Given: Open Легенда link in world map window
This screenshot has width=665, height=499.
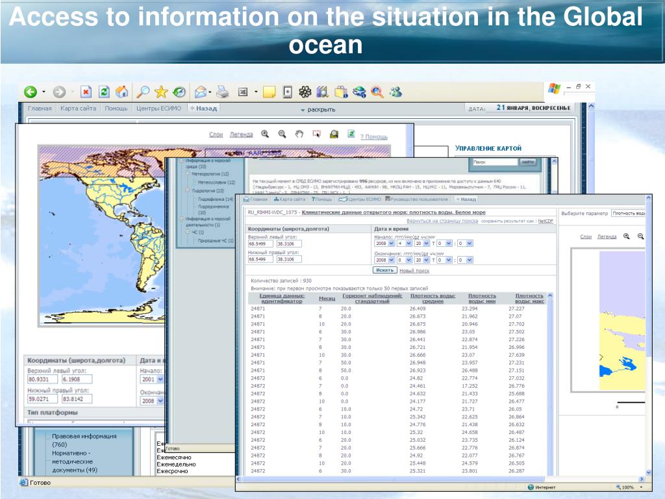Looking at the screenshot, I should [242, 134].
